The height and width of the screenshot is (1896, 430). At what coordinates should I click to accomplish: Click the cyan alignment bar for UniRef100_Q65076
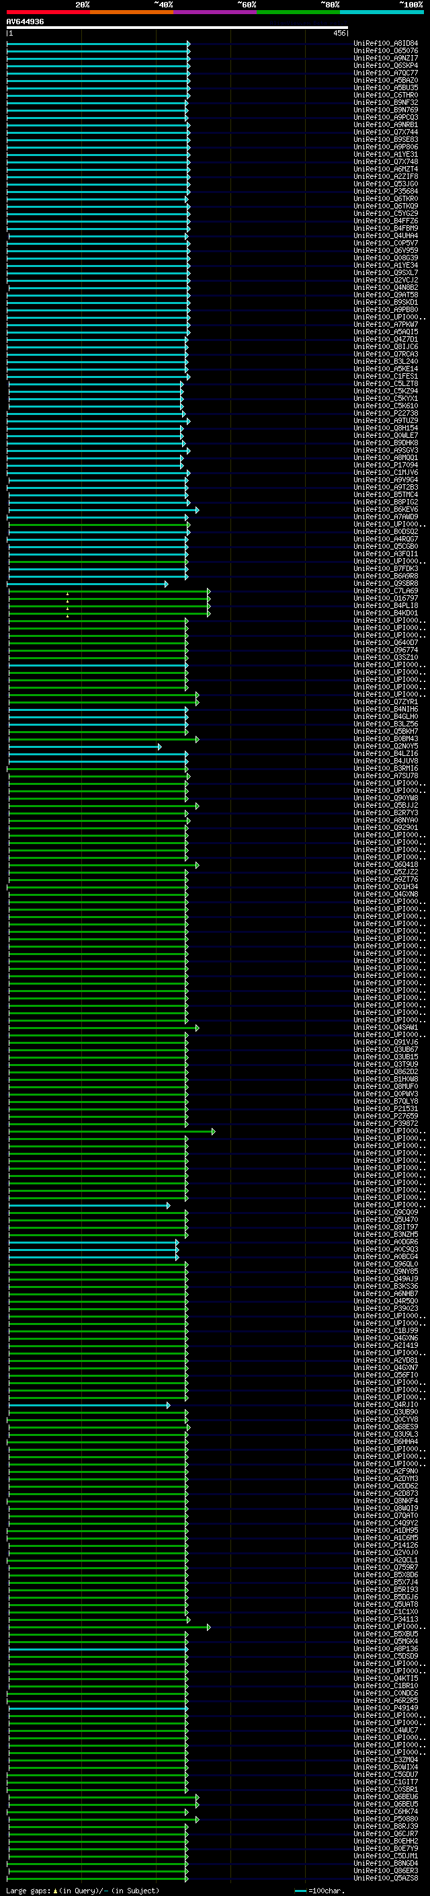click(x=99, y=51)
